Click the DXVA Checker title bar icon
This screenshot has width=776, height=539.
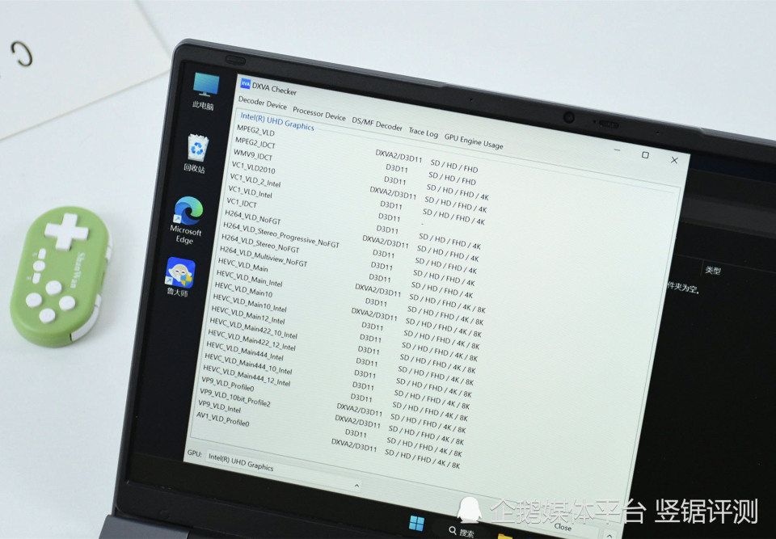245,84
